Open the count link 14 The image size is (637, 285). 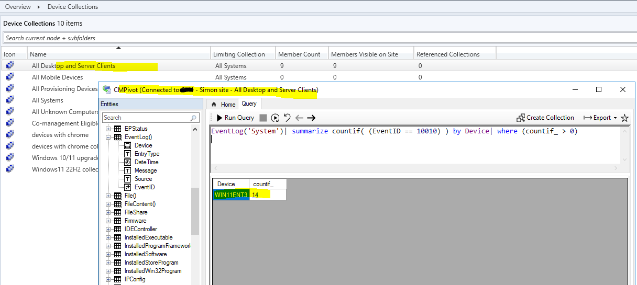pyautogui.click(x=255, y=195)
